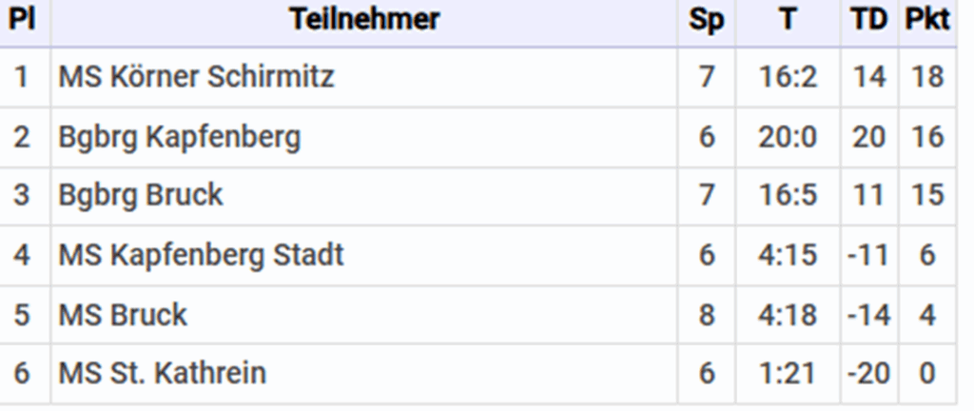Click the 16:2 goals cell
974x411 pixels.
tap(788, 76)
